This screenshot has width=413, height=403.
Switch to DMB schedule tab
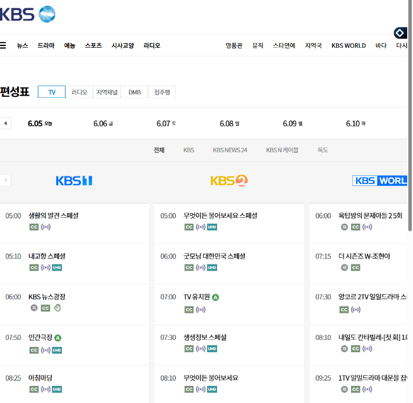click(x=135, y=92)
